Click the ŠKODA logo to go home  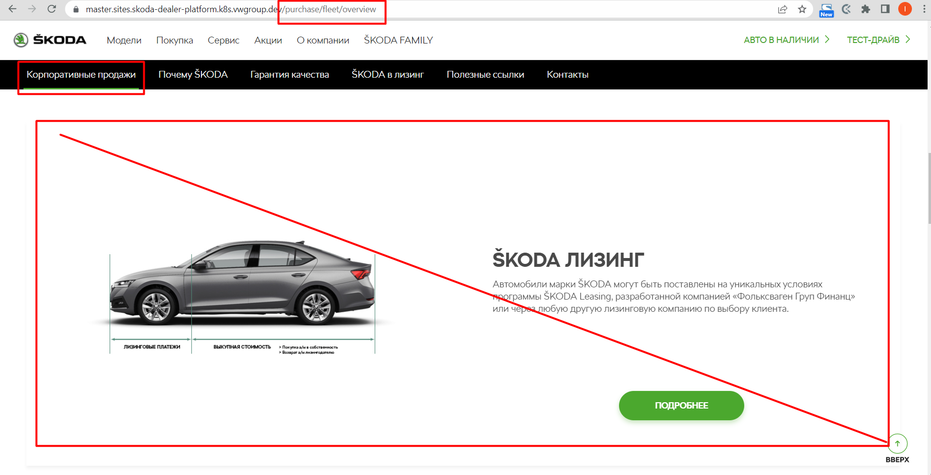(50, 40)
